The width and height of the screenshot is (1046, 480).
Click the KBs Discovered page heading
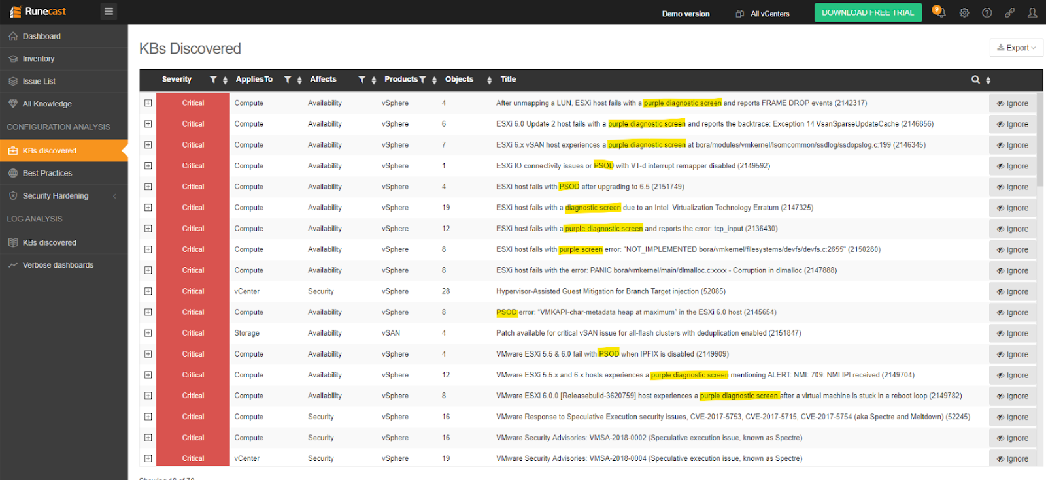(190, 49)
